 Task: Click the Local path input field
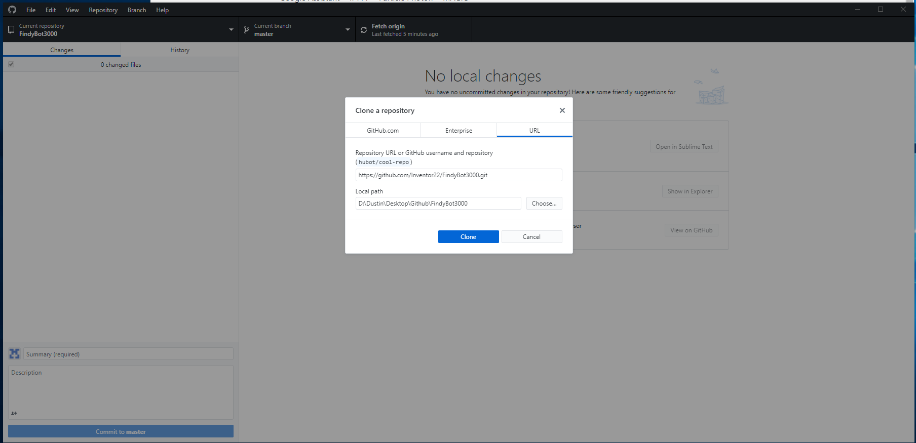tap(438, 203)
